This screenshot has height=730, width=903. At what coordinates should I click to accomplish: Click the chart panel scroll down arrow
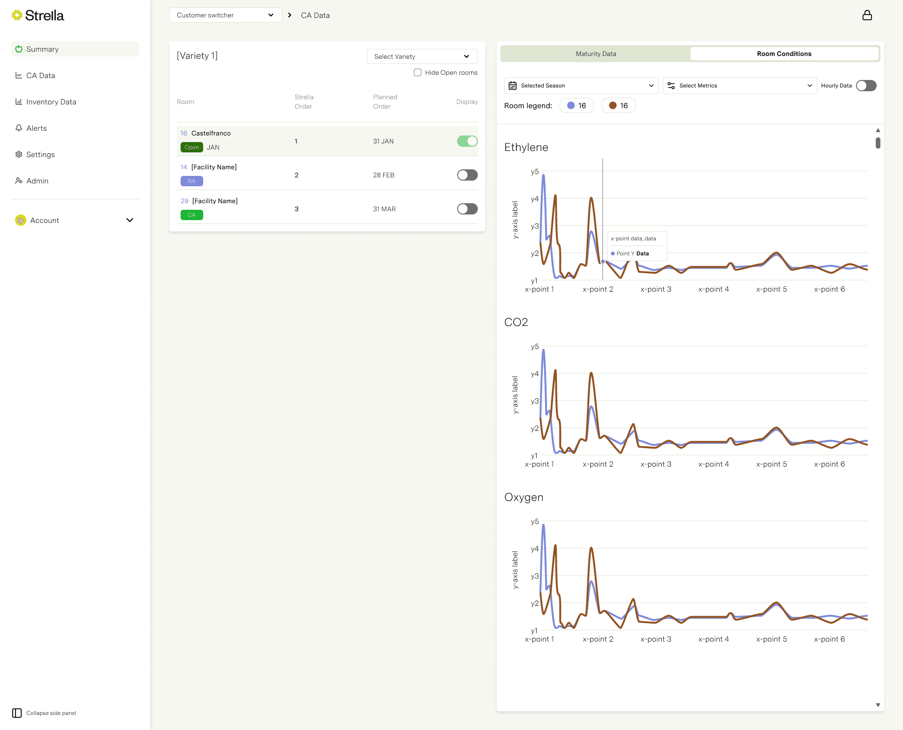pos(878,705)
